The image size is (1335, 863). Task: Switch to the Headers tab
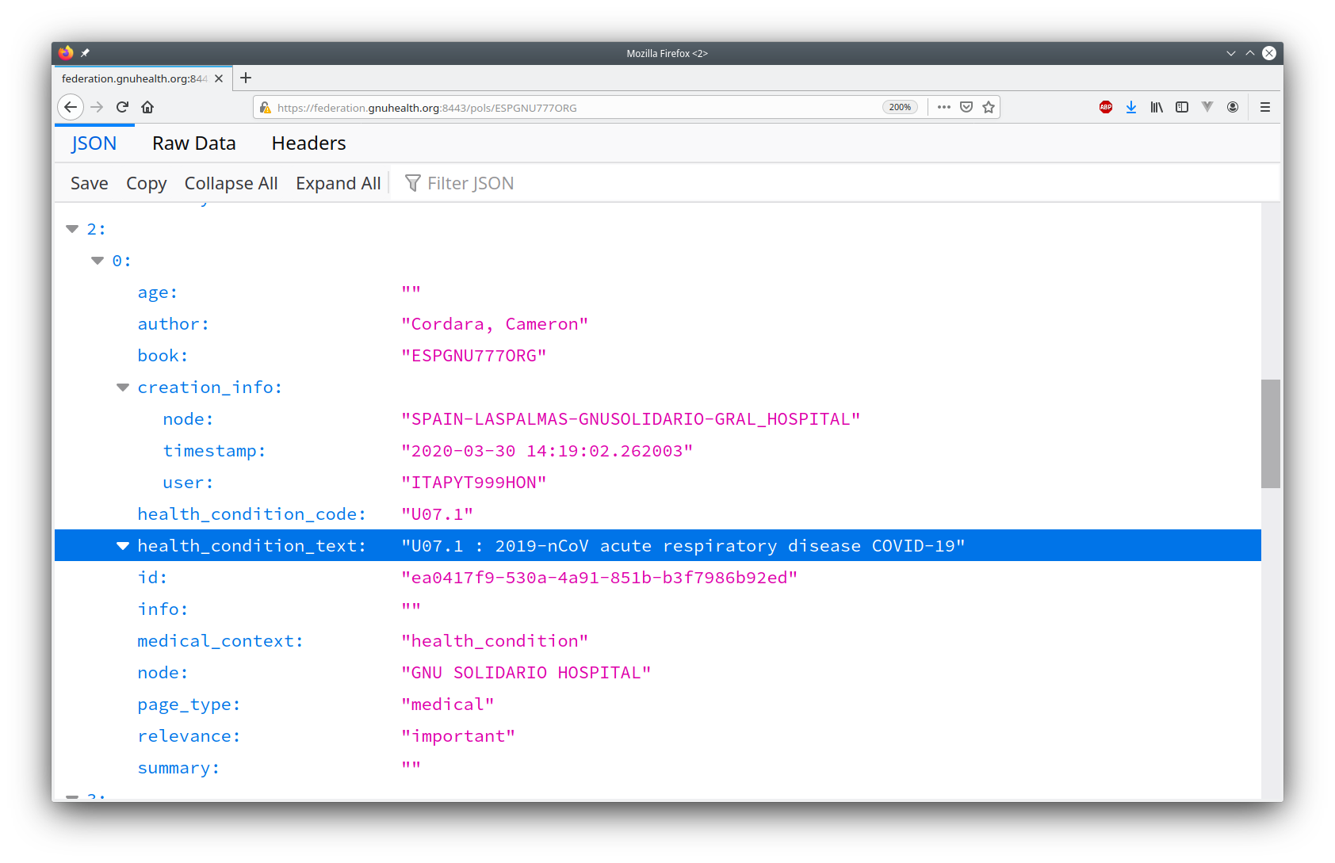308,143
